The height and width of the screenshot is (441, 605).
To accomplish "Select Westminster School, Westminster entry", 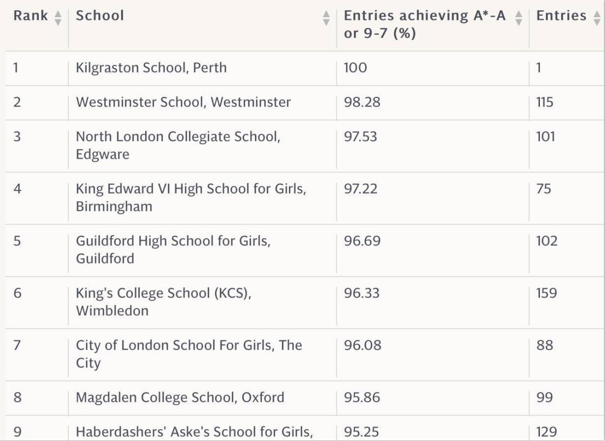I will click(183, 102).
